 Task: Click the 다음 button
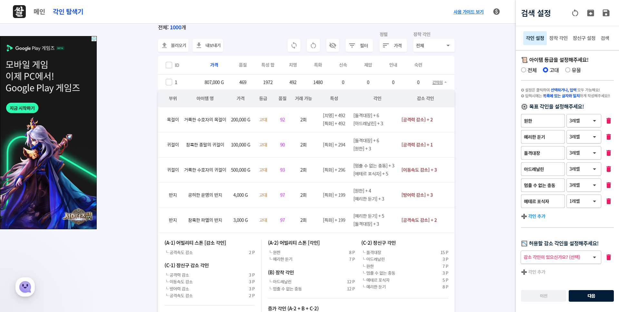(591, 296)
